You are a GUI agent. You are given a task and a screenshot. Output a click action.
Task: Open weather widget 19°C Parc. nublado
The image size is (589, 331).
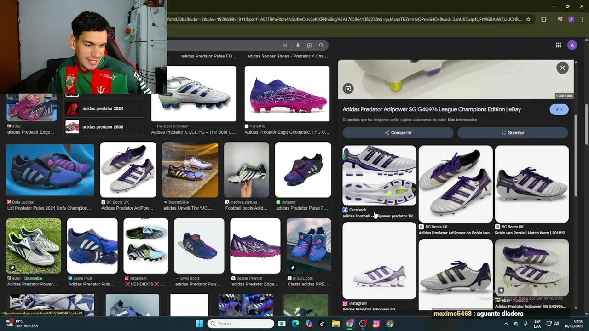(x=22, y=324)
